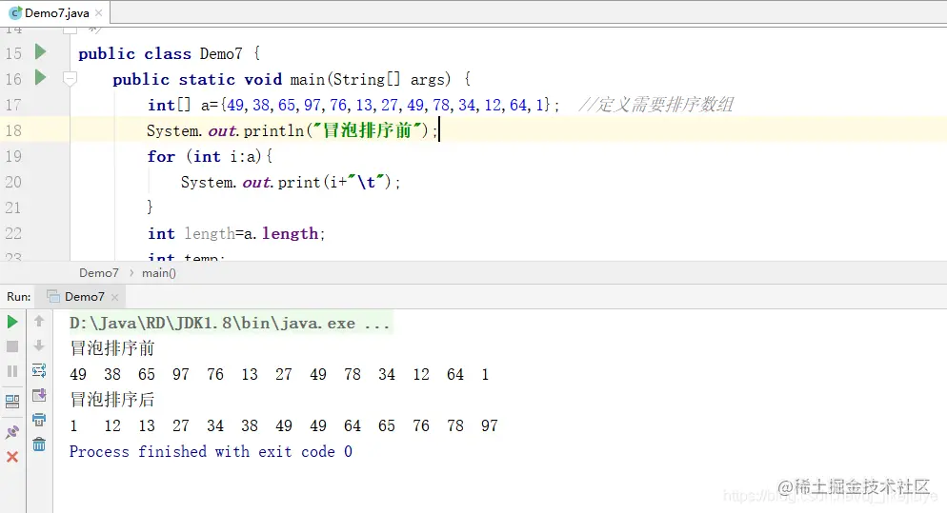The height and width of the screenshot is (513, 947).
Task: Collapse the main method using the fold marker
Action: [71, 78]
